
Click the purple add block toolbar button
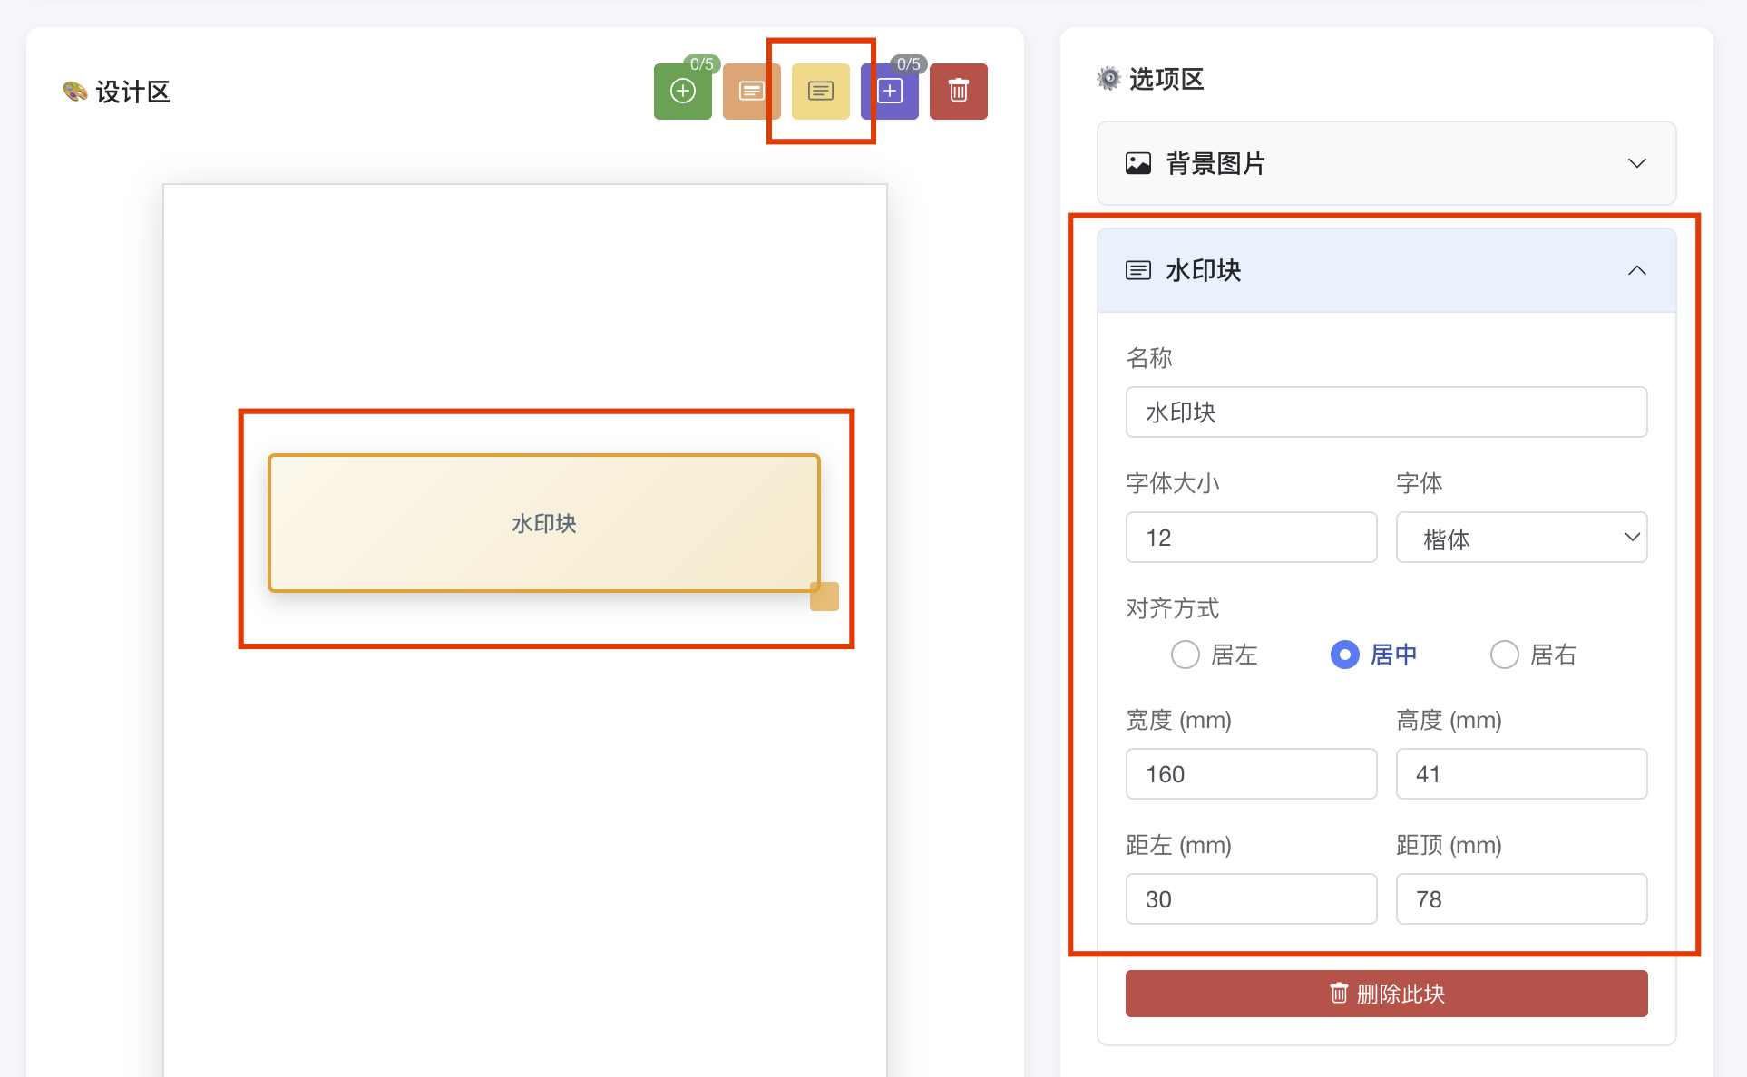pyautogui.click(x=889, y=91)
